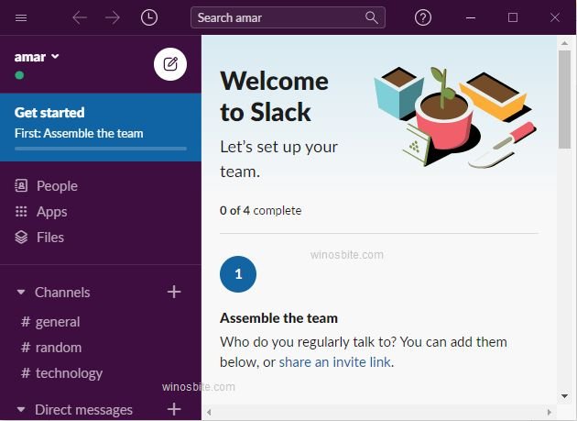The width and height of the screenshot is (577, 421).
Task: Click the back navigation arrow
Action: [x=80, y=17]
